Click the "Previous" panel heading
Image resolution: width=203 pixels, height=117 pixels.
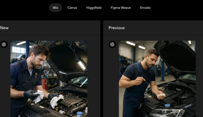[x=116, y=28]
